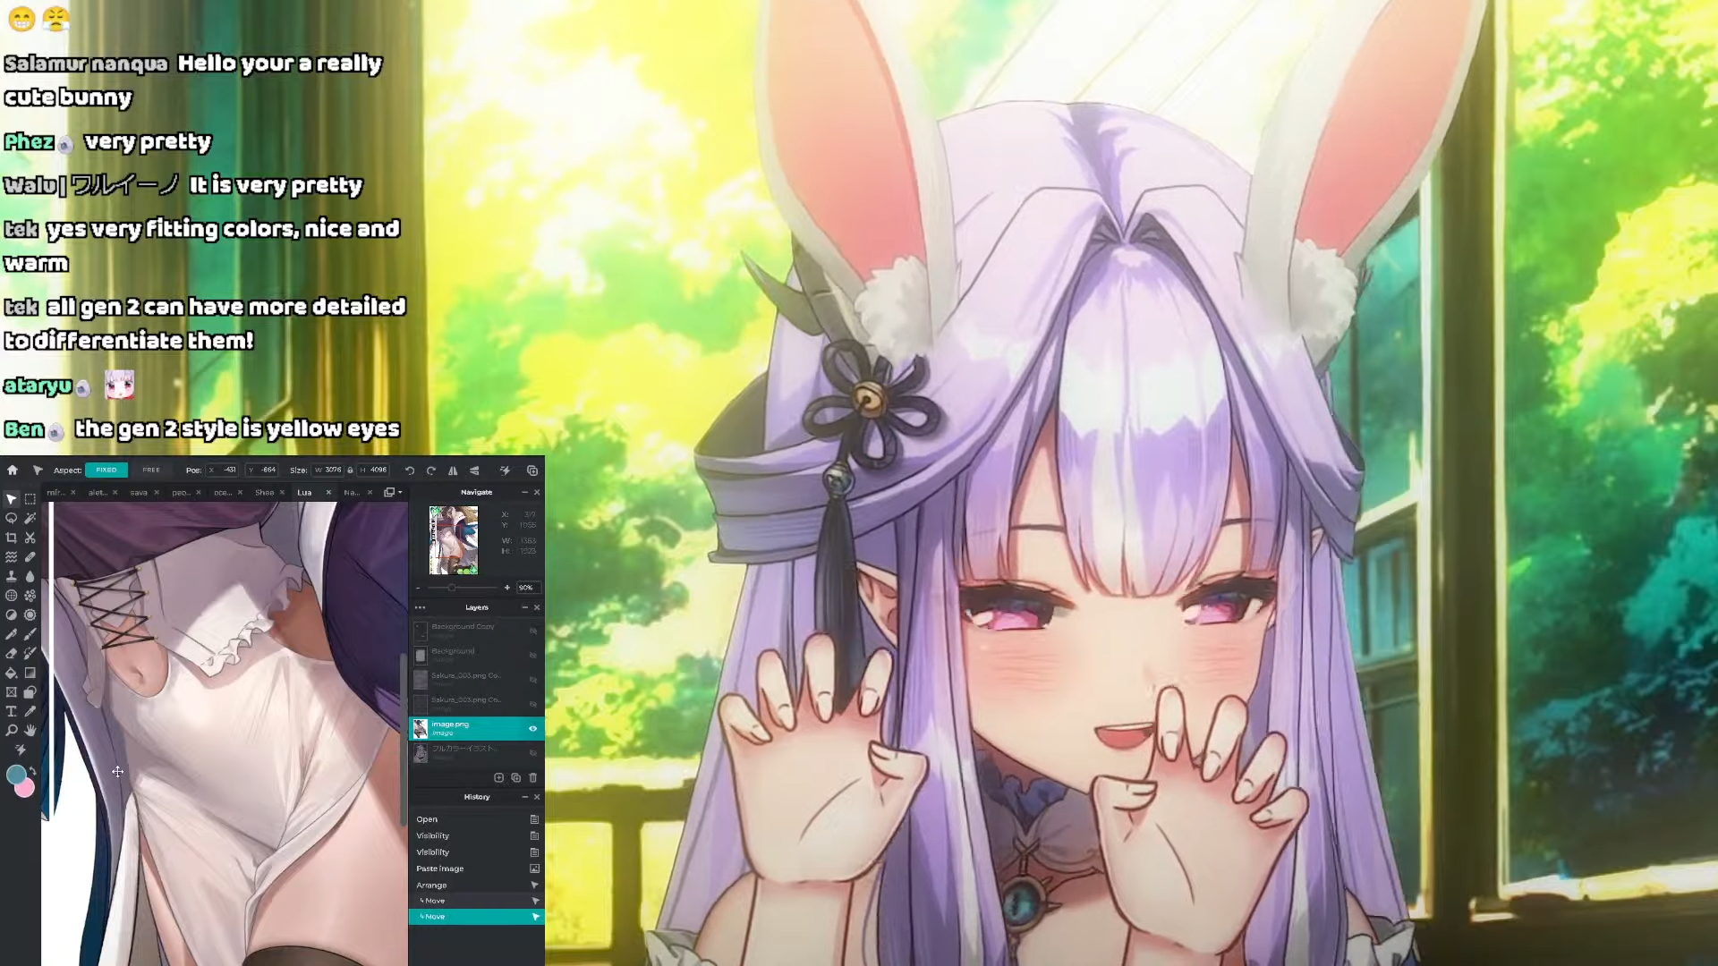
Task: Select the Clone stamp tool
Action: click(x=11, y=576)
